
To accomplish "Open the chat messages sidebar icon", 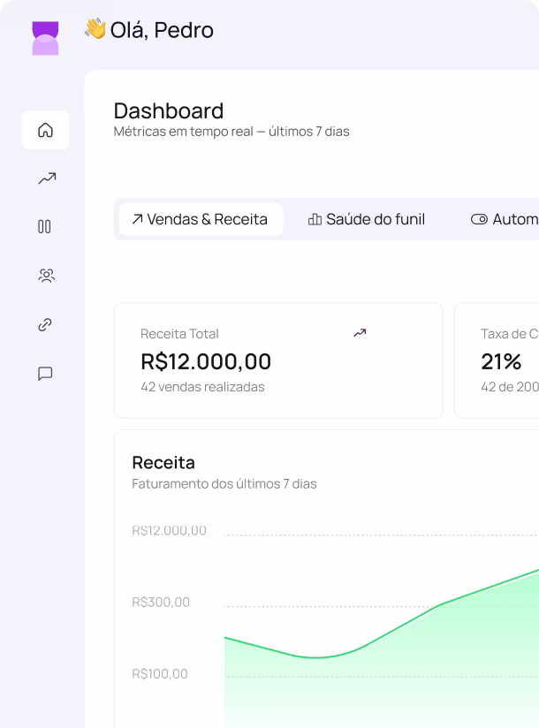I will pos(45,374).
